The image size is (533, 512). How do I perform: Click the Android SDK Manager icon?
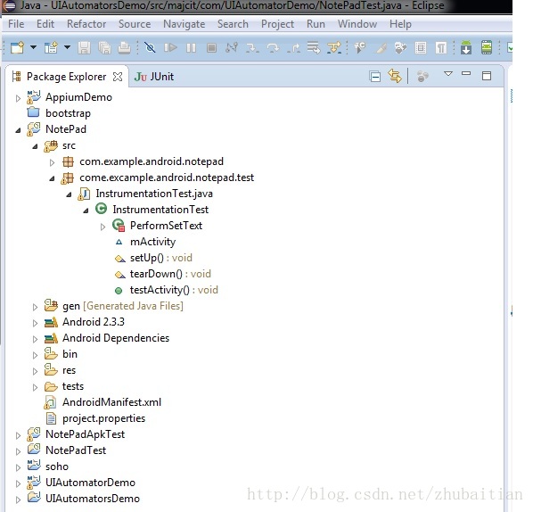click(x=466, y=47)
